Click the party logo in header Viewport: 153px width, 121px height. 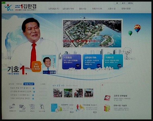coord(8,7)
